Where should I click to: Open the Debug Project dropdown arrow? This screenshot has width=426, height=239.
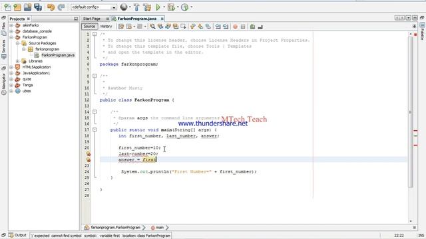pos(178,7)
